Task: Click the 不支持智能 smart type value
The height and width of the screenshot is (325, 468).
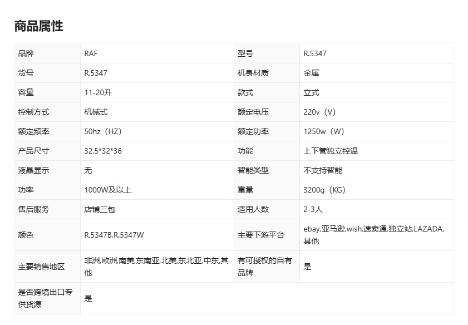Action: click(323, 170)
